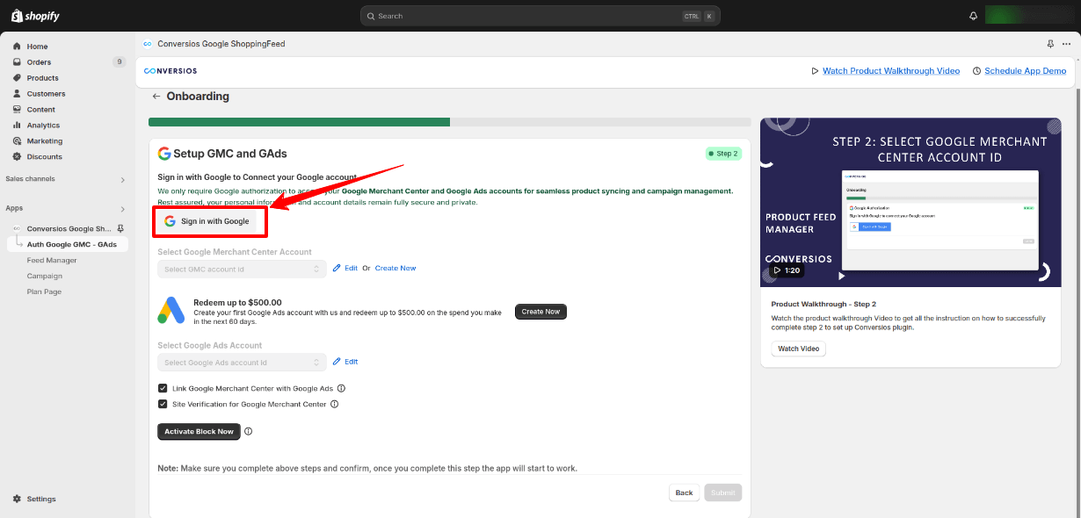
Task: Open Campaign page in sidebar
Action: pyautogui.click(x=44, y=276)
